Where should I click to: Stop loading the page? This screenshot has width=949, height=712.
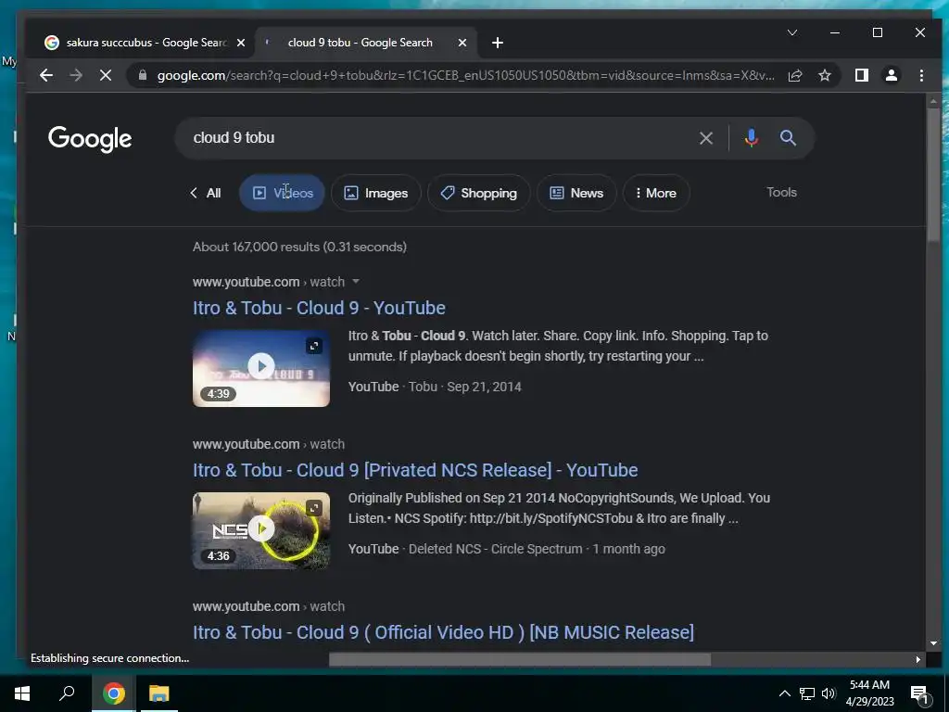pos(106,75)
